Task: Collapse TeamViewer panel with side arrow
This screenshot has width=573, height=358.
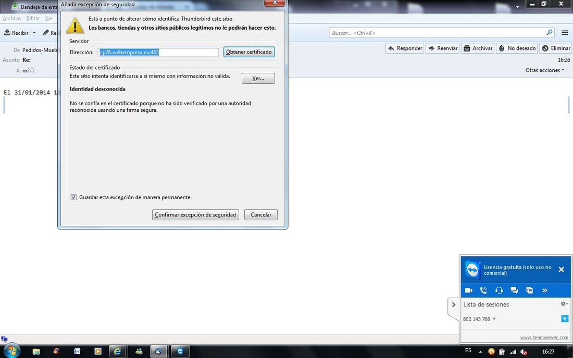Action: coord(454,305)
